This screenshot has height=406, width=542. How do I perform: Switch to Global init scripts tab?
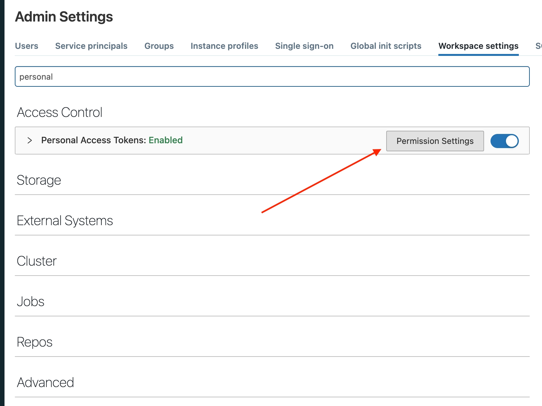(386, 46)
